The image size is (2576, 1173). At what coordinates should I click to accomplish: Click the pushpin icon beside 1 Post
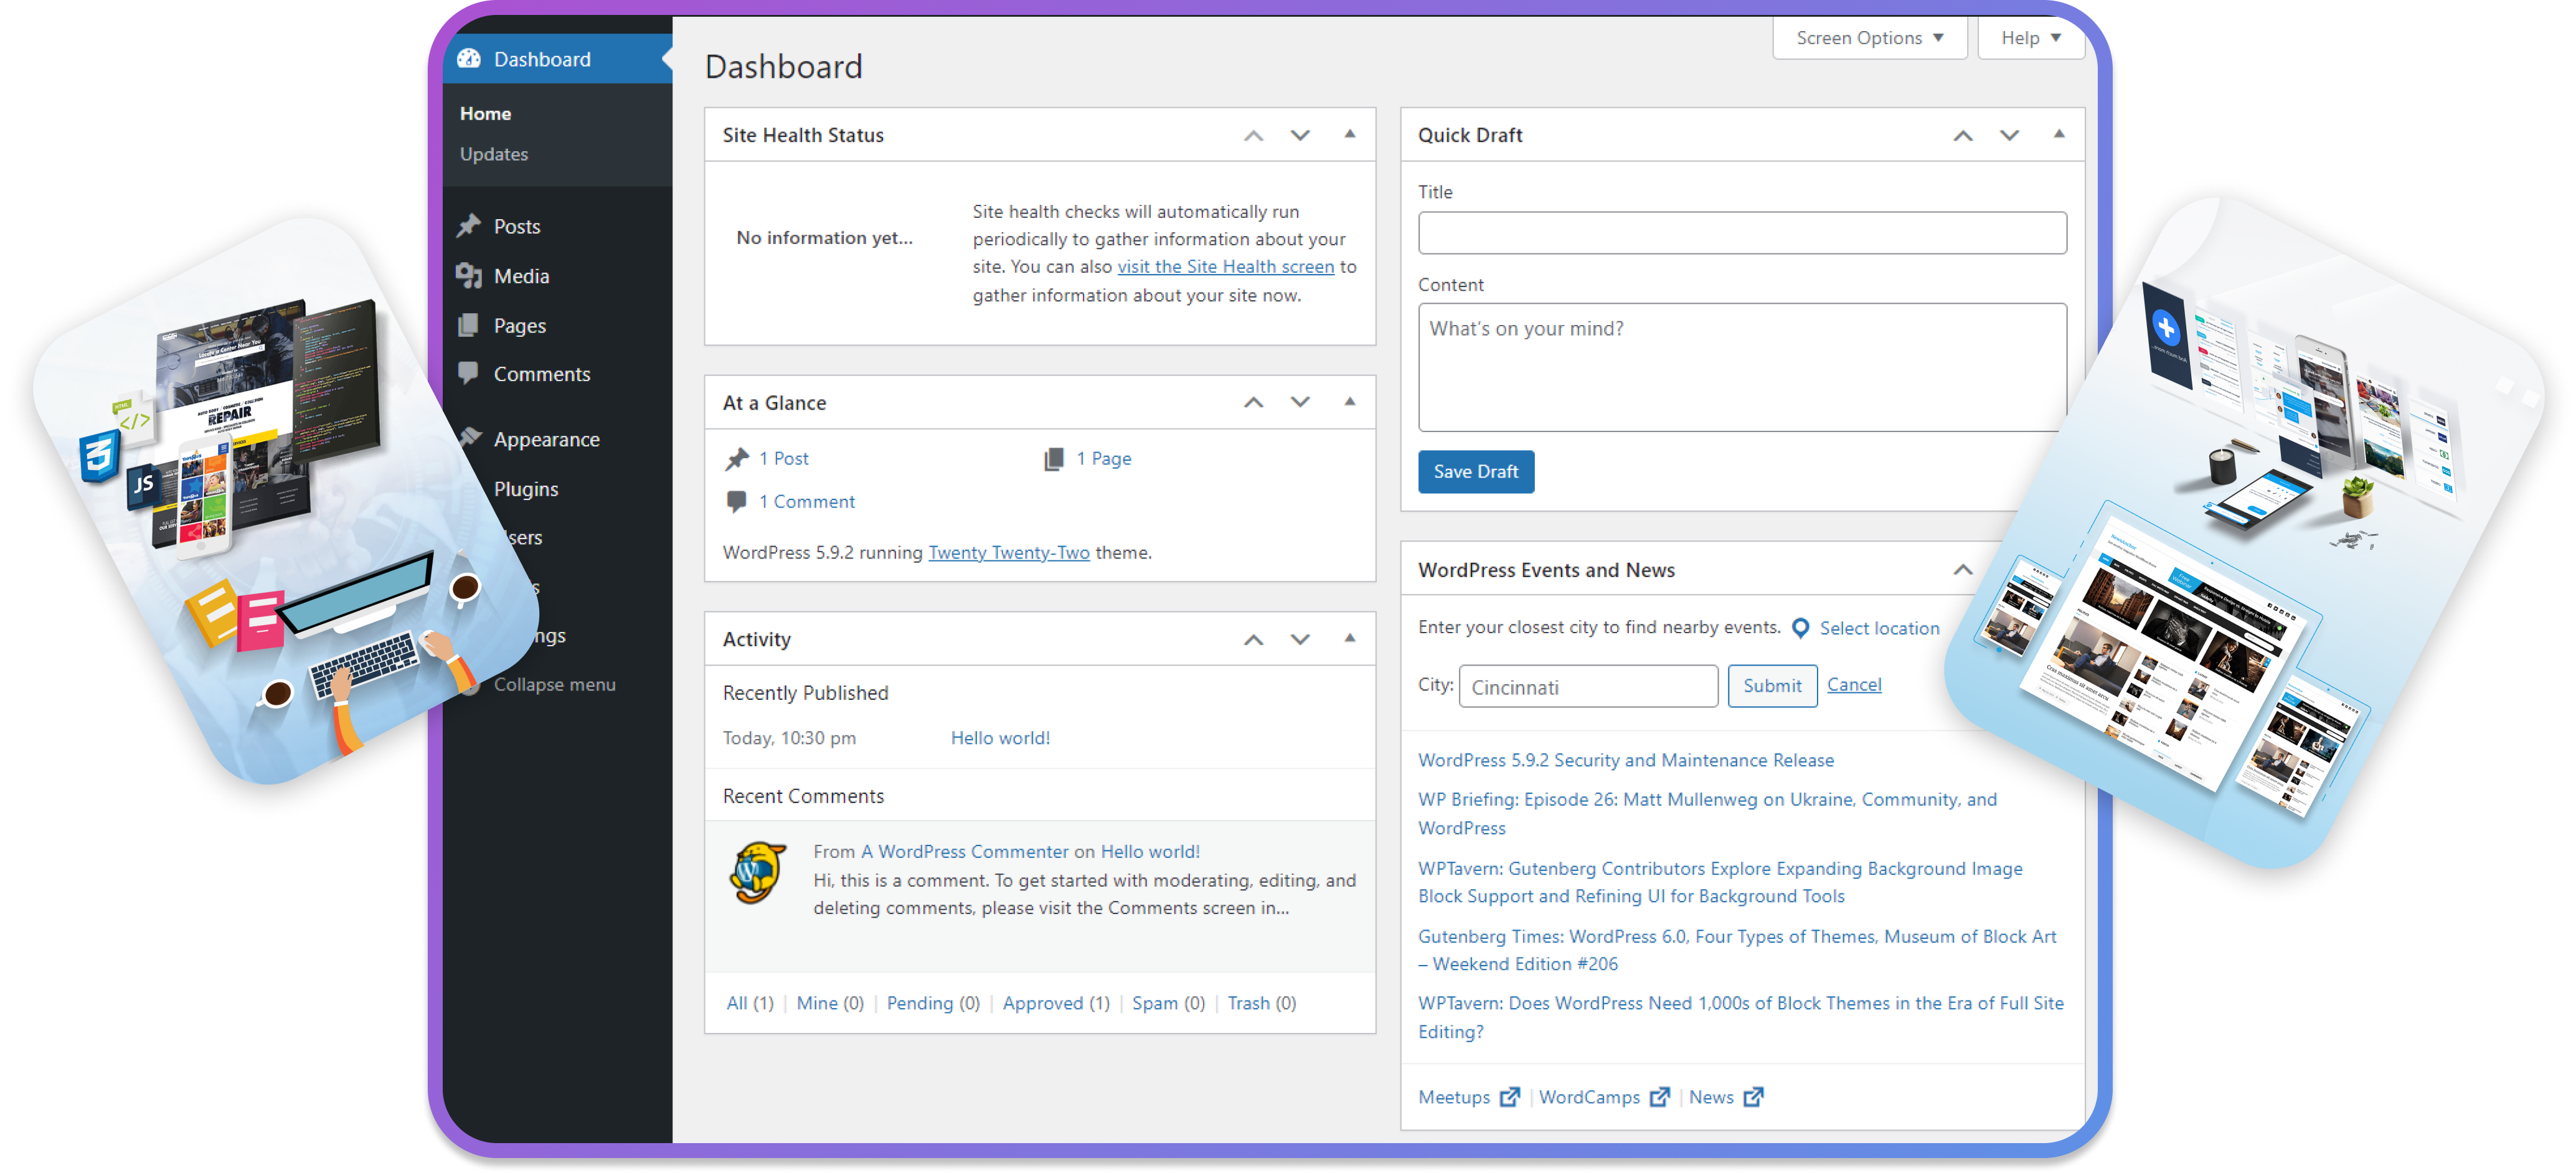pyautogui.click(x=737, y=459)
